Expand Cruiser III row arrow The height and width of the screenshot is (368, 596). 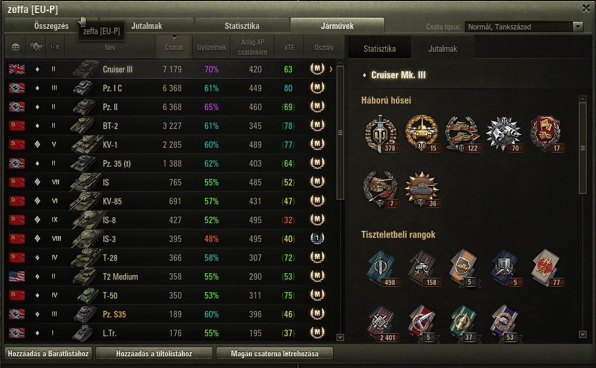tap(331, 69)
